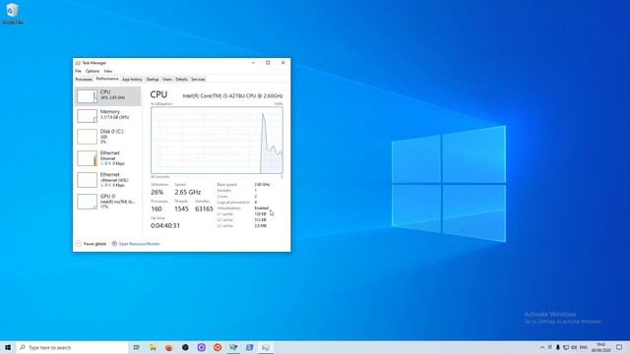Image resolution: width=630 pixels, height=354 pixels.
Task: Open the taskbar clock and date
Action: click(601, 347)
